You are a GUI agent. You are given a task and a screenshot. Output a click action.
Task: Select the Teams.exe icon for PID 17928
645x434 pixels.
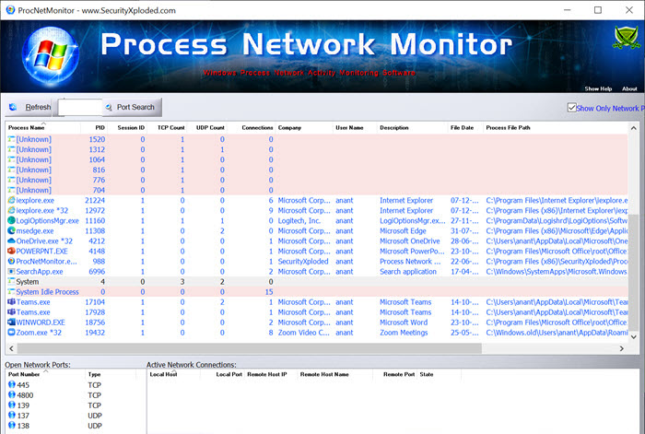[x=11, y=312]
